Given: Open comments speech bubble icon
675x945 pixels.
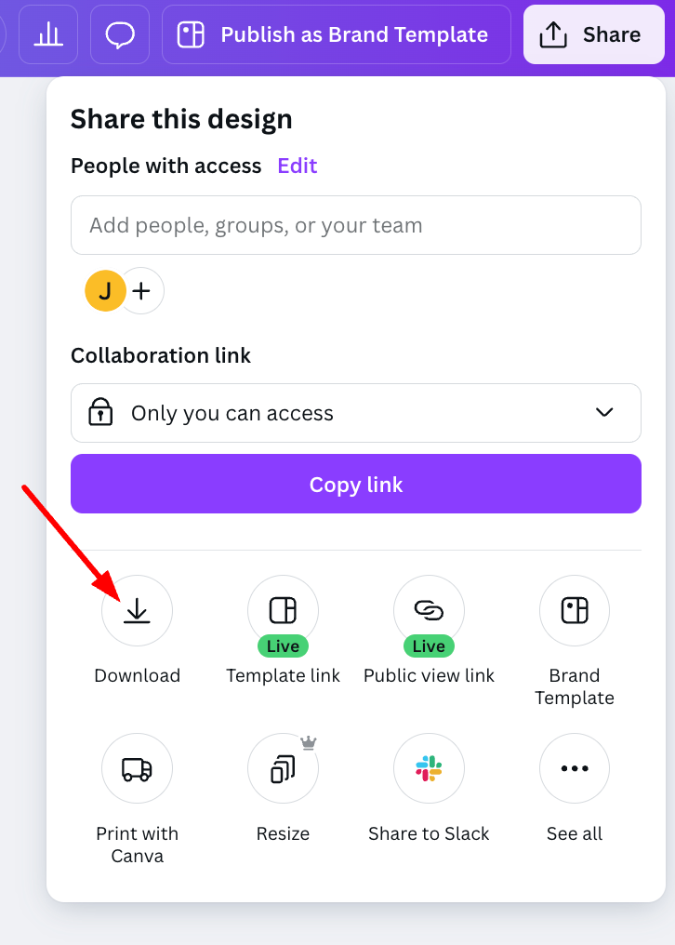Looking at the screenshot, I should pos(120,34).
